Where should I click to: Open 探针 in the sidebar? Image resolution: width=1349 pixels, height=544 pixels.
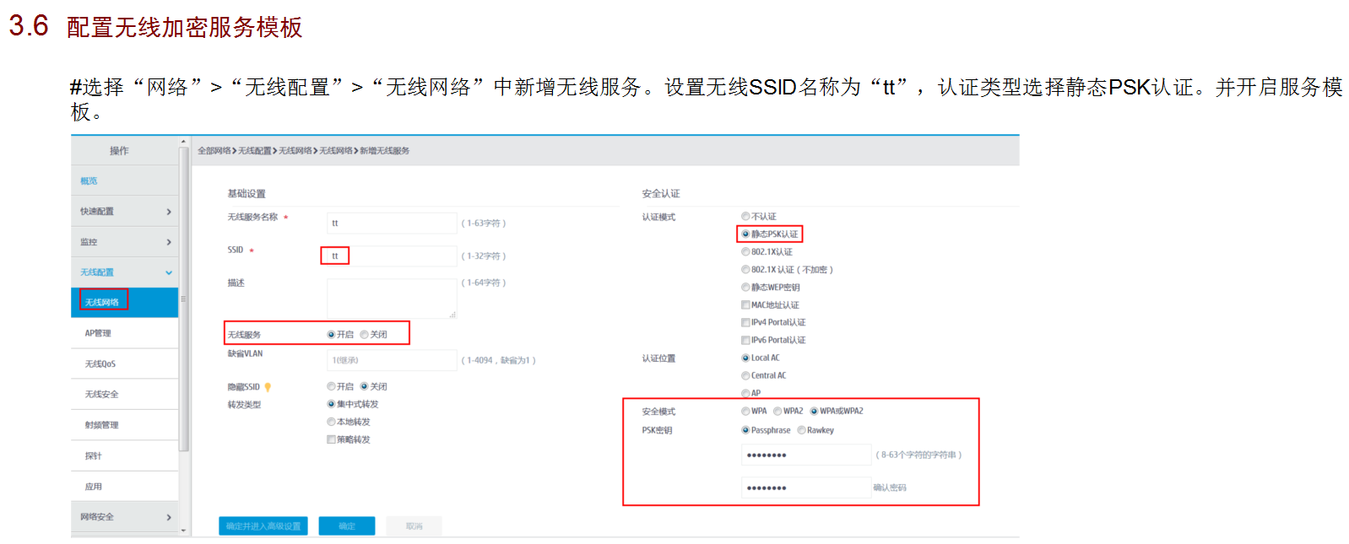(x=125, y=455)
